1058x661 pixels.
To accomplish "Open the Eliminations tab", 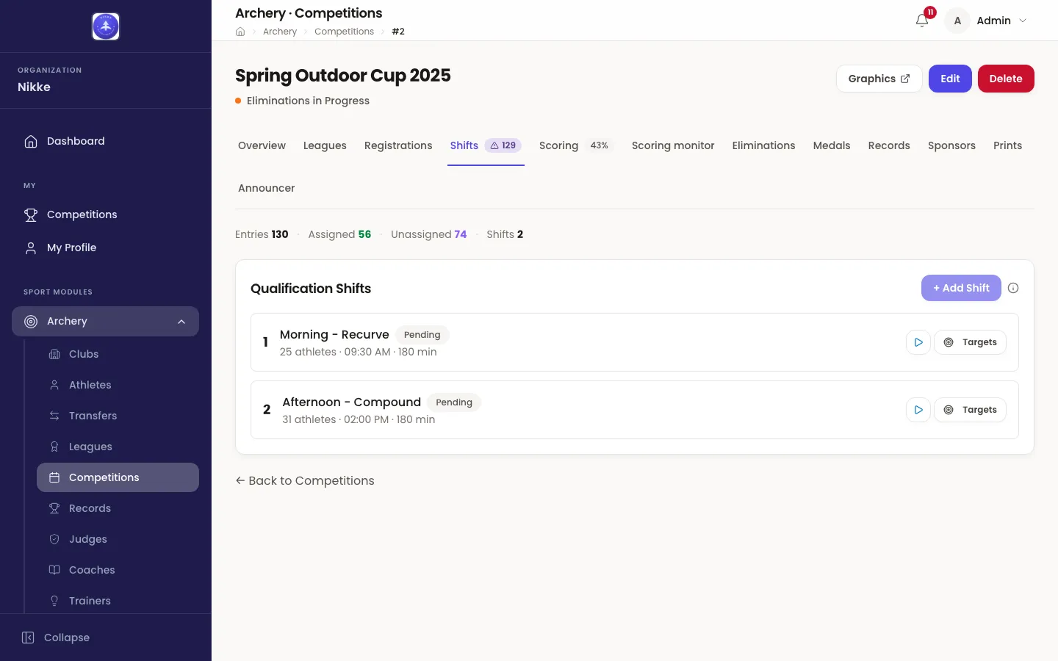I will (763, 145).
